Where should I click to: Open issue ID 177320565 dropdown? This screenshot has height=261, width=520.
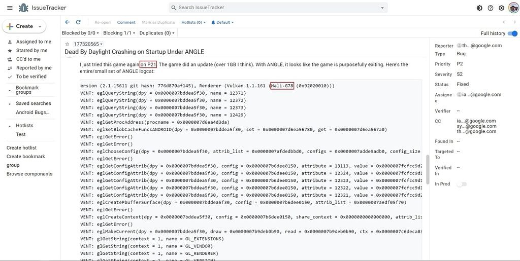(88, 44)
